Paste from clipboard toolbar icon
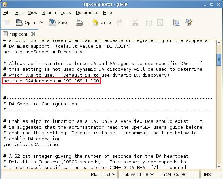223x179 pixels. (160, 22)
